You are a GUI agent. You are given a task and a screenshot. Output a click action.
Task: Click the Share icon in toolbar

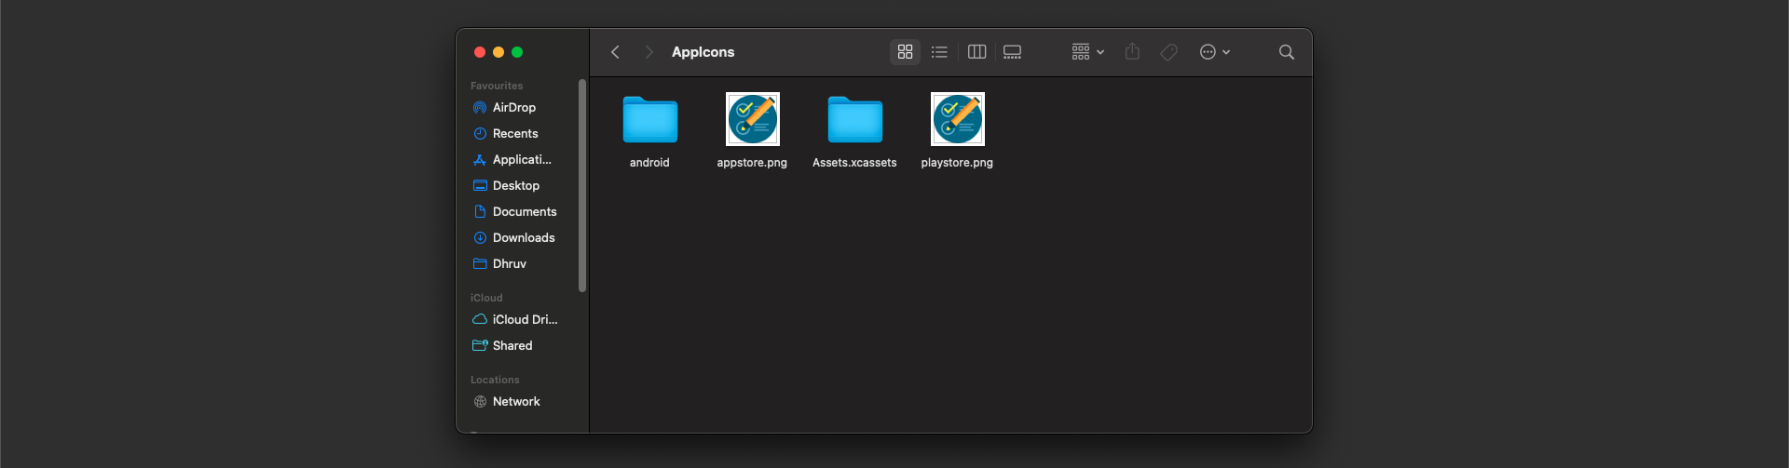coord(1132,52)
